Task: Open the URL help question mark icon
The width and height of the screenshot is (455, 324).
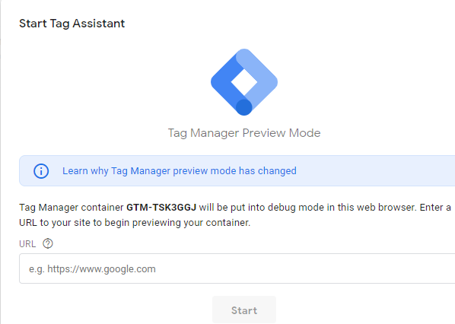Action: 48,243
